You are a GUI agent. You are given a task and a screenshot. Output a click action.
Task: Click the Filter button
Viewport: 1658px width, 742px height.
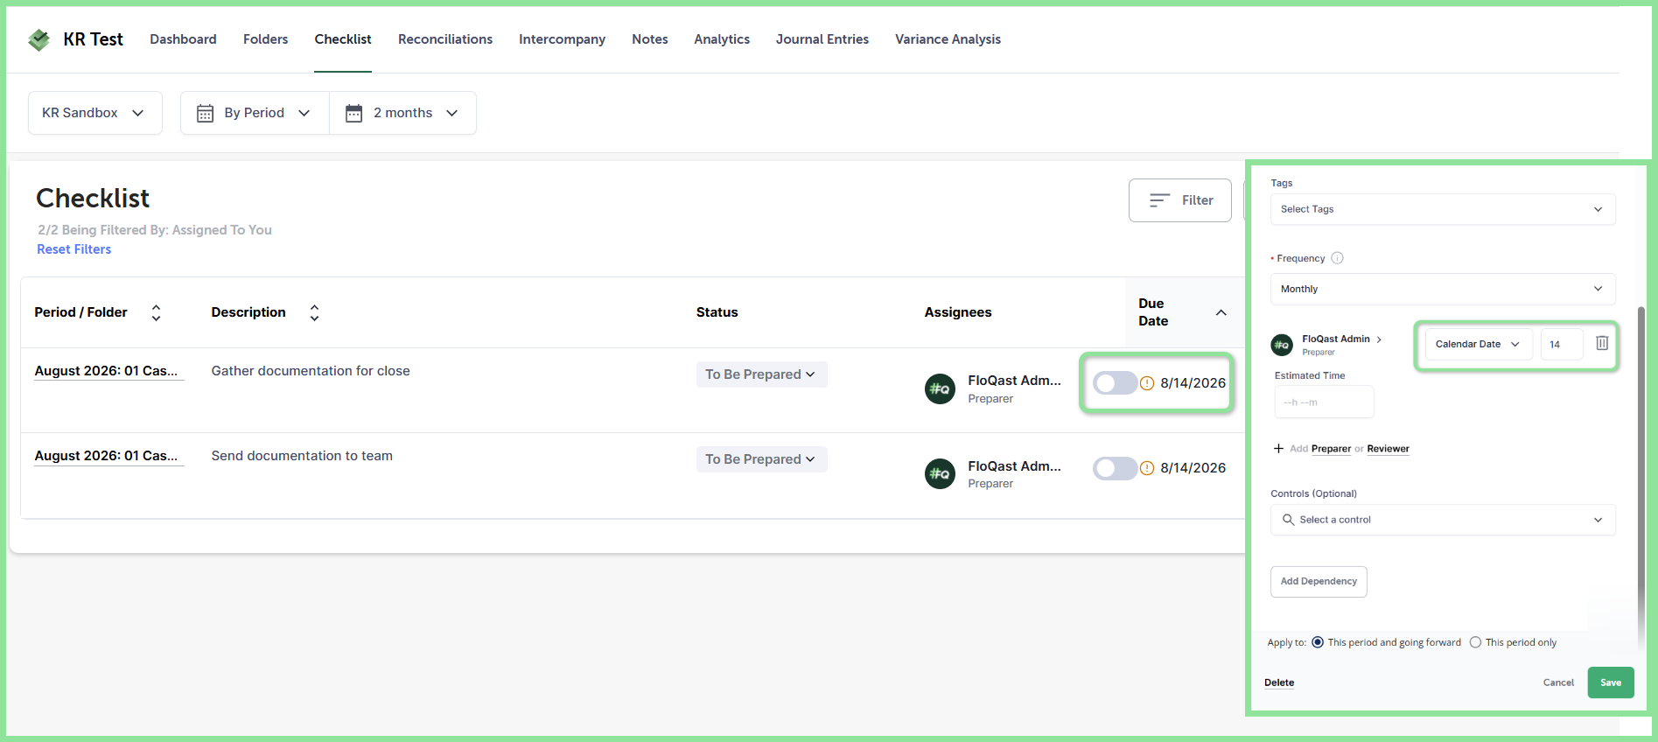[x=1180, y=200]
